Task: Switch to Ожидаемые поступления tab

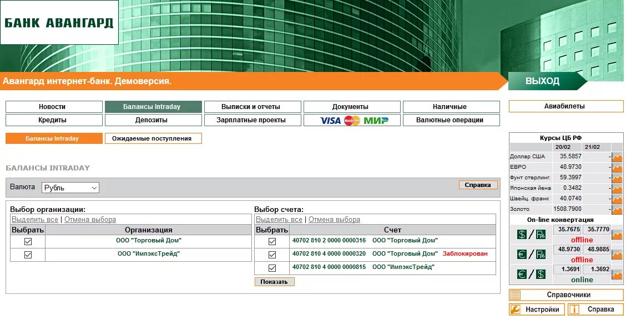Action: [x=153, y=138]
